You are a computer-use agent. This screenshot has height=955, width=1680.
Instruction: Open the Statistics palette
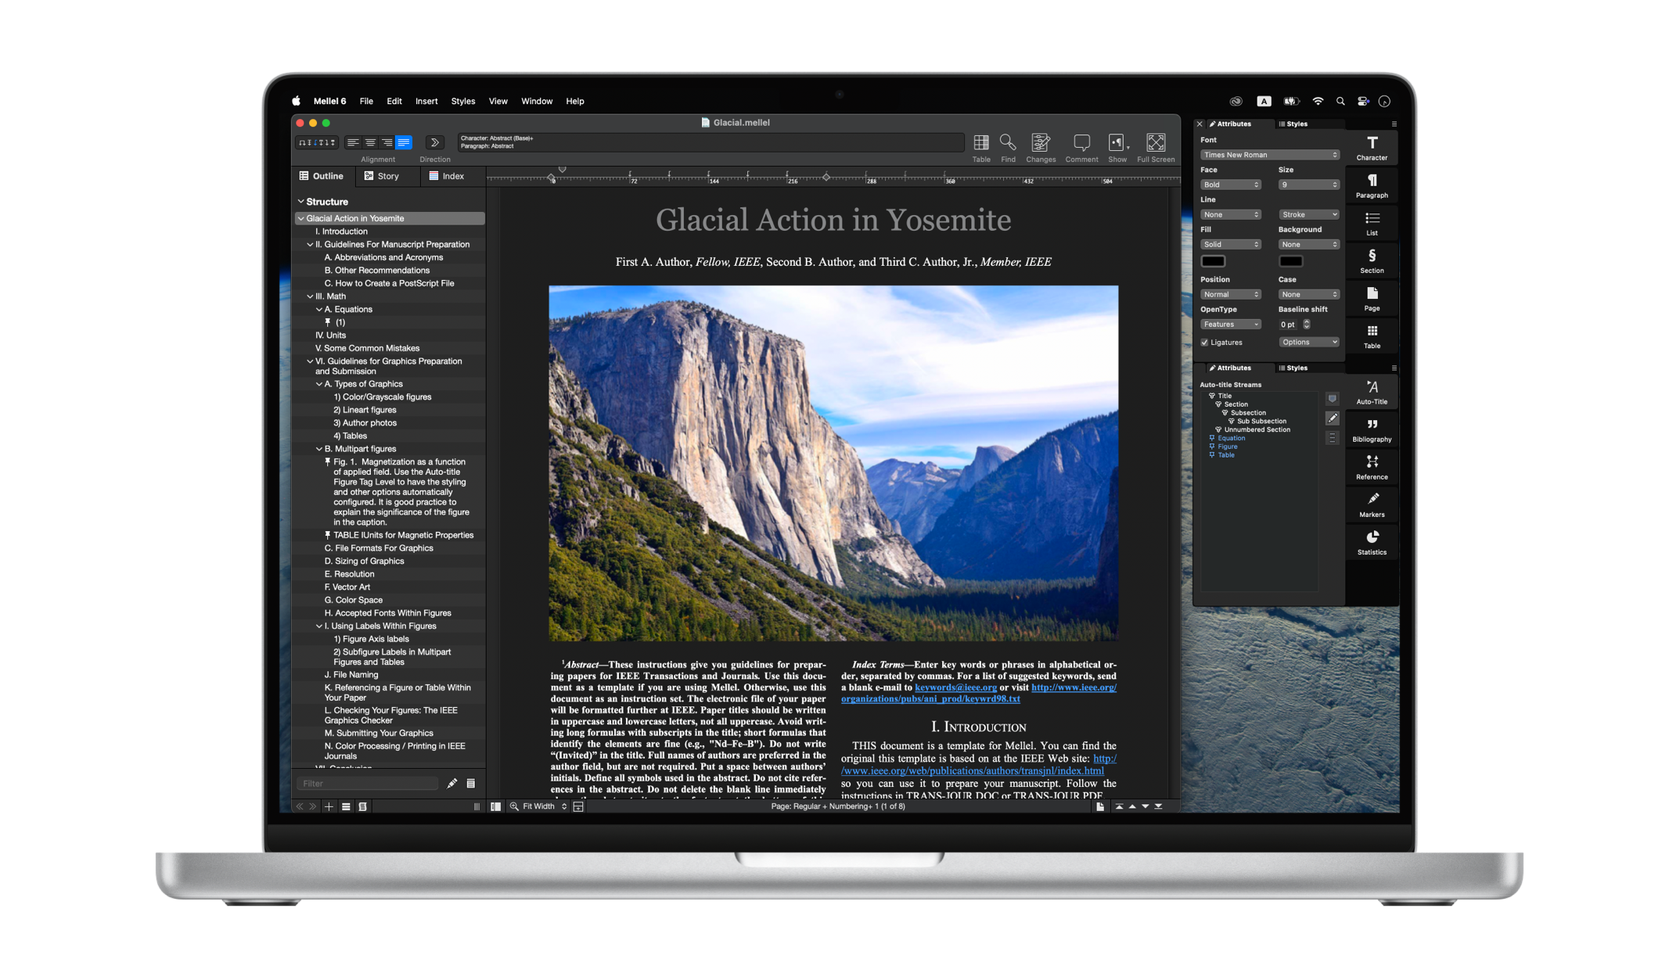click(1372, 542)
